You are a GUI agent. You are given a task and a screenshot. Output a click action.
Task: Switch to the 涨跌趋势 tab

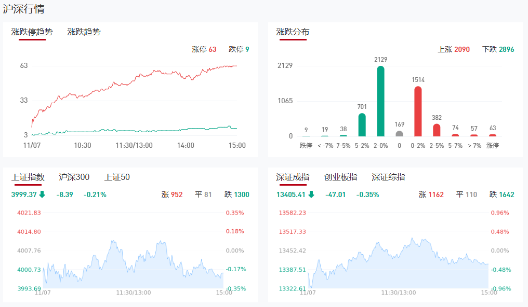click(84, 32)
